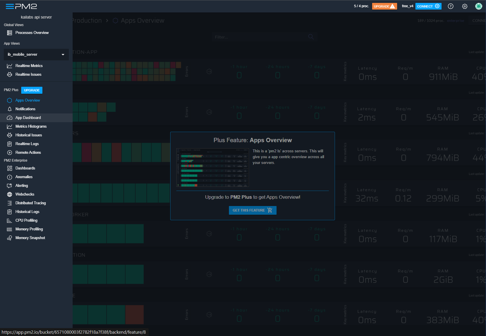Click the Production breadcrumb
Screen dimensions: 486x336
(87, 21)
